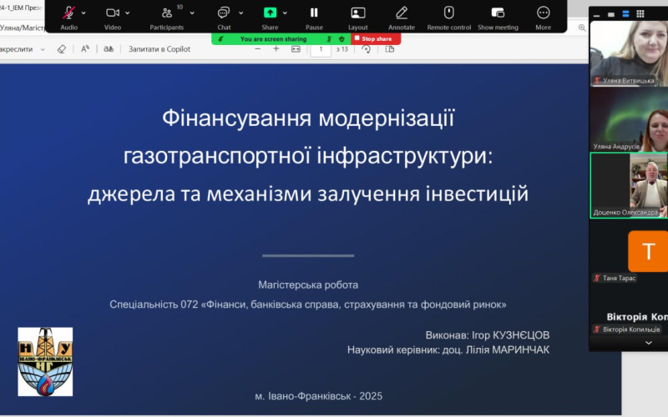The height and width of the screenshot is (417, 668).
Task: Open the Layout options
Action: [x=358, y=13]
